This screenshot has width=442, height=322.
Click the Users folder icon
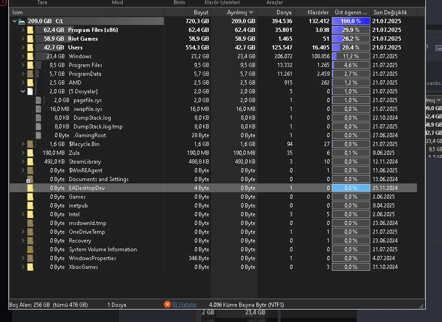tap(30, 47)
